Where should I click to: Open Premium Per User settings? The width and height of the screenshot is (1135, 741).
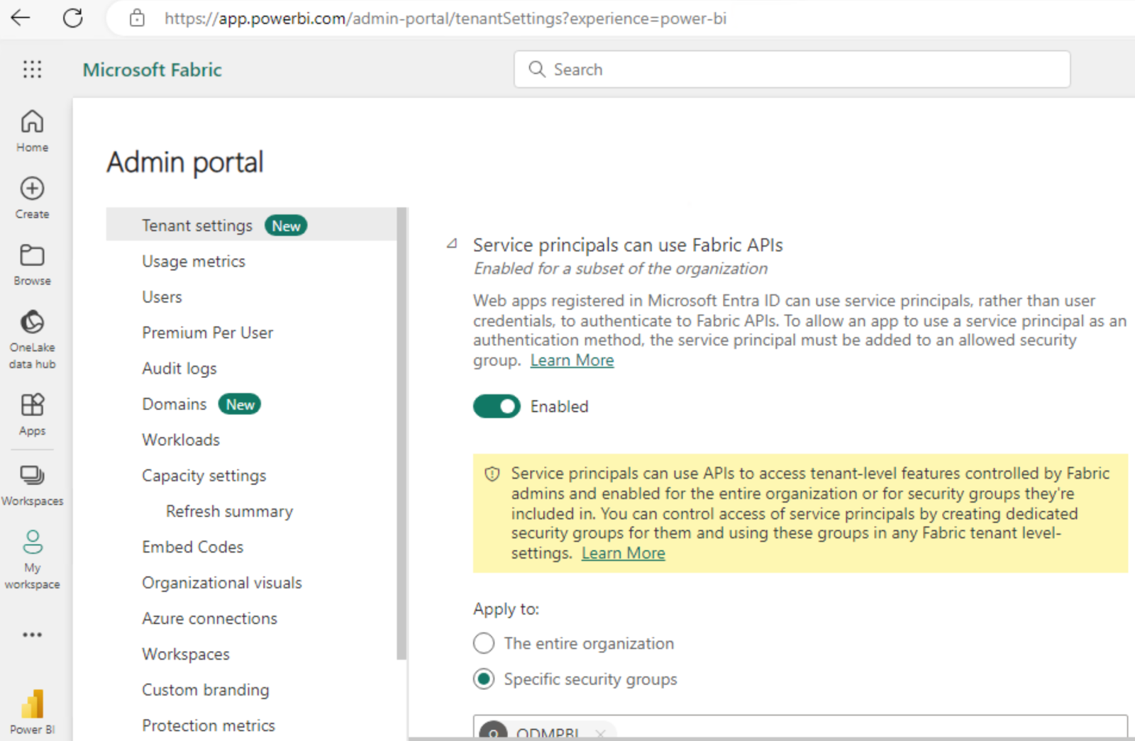207,333
